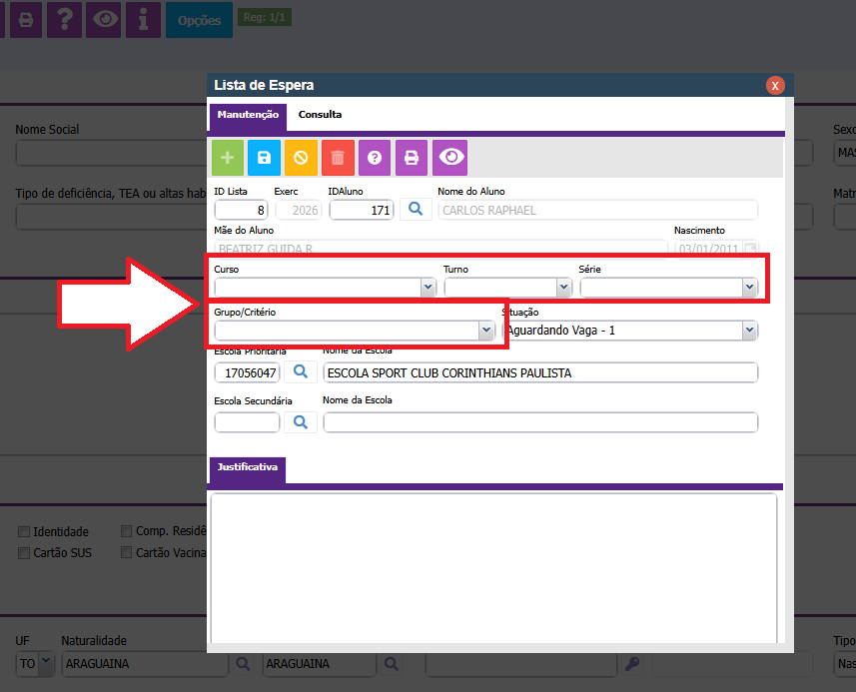Save the waiting list entry

click(265, 158)
